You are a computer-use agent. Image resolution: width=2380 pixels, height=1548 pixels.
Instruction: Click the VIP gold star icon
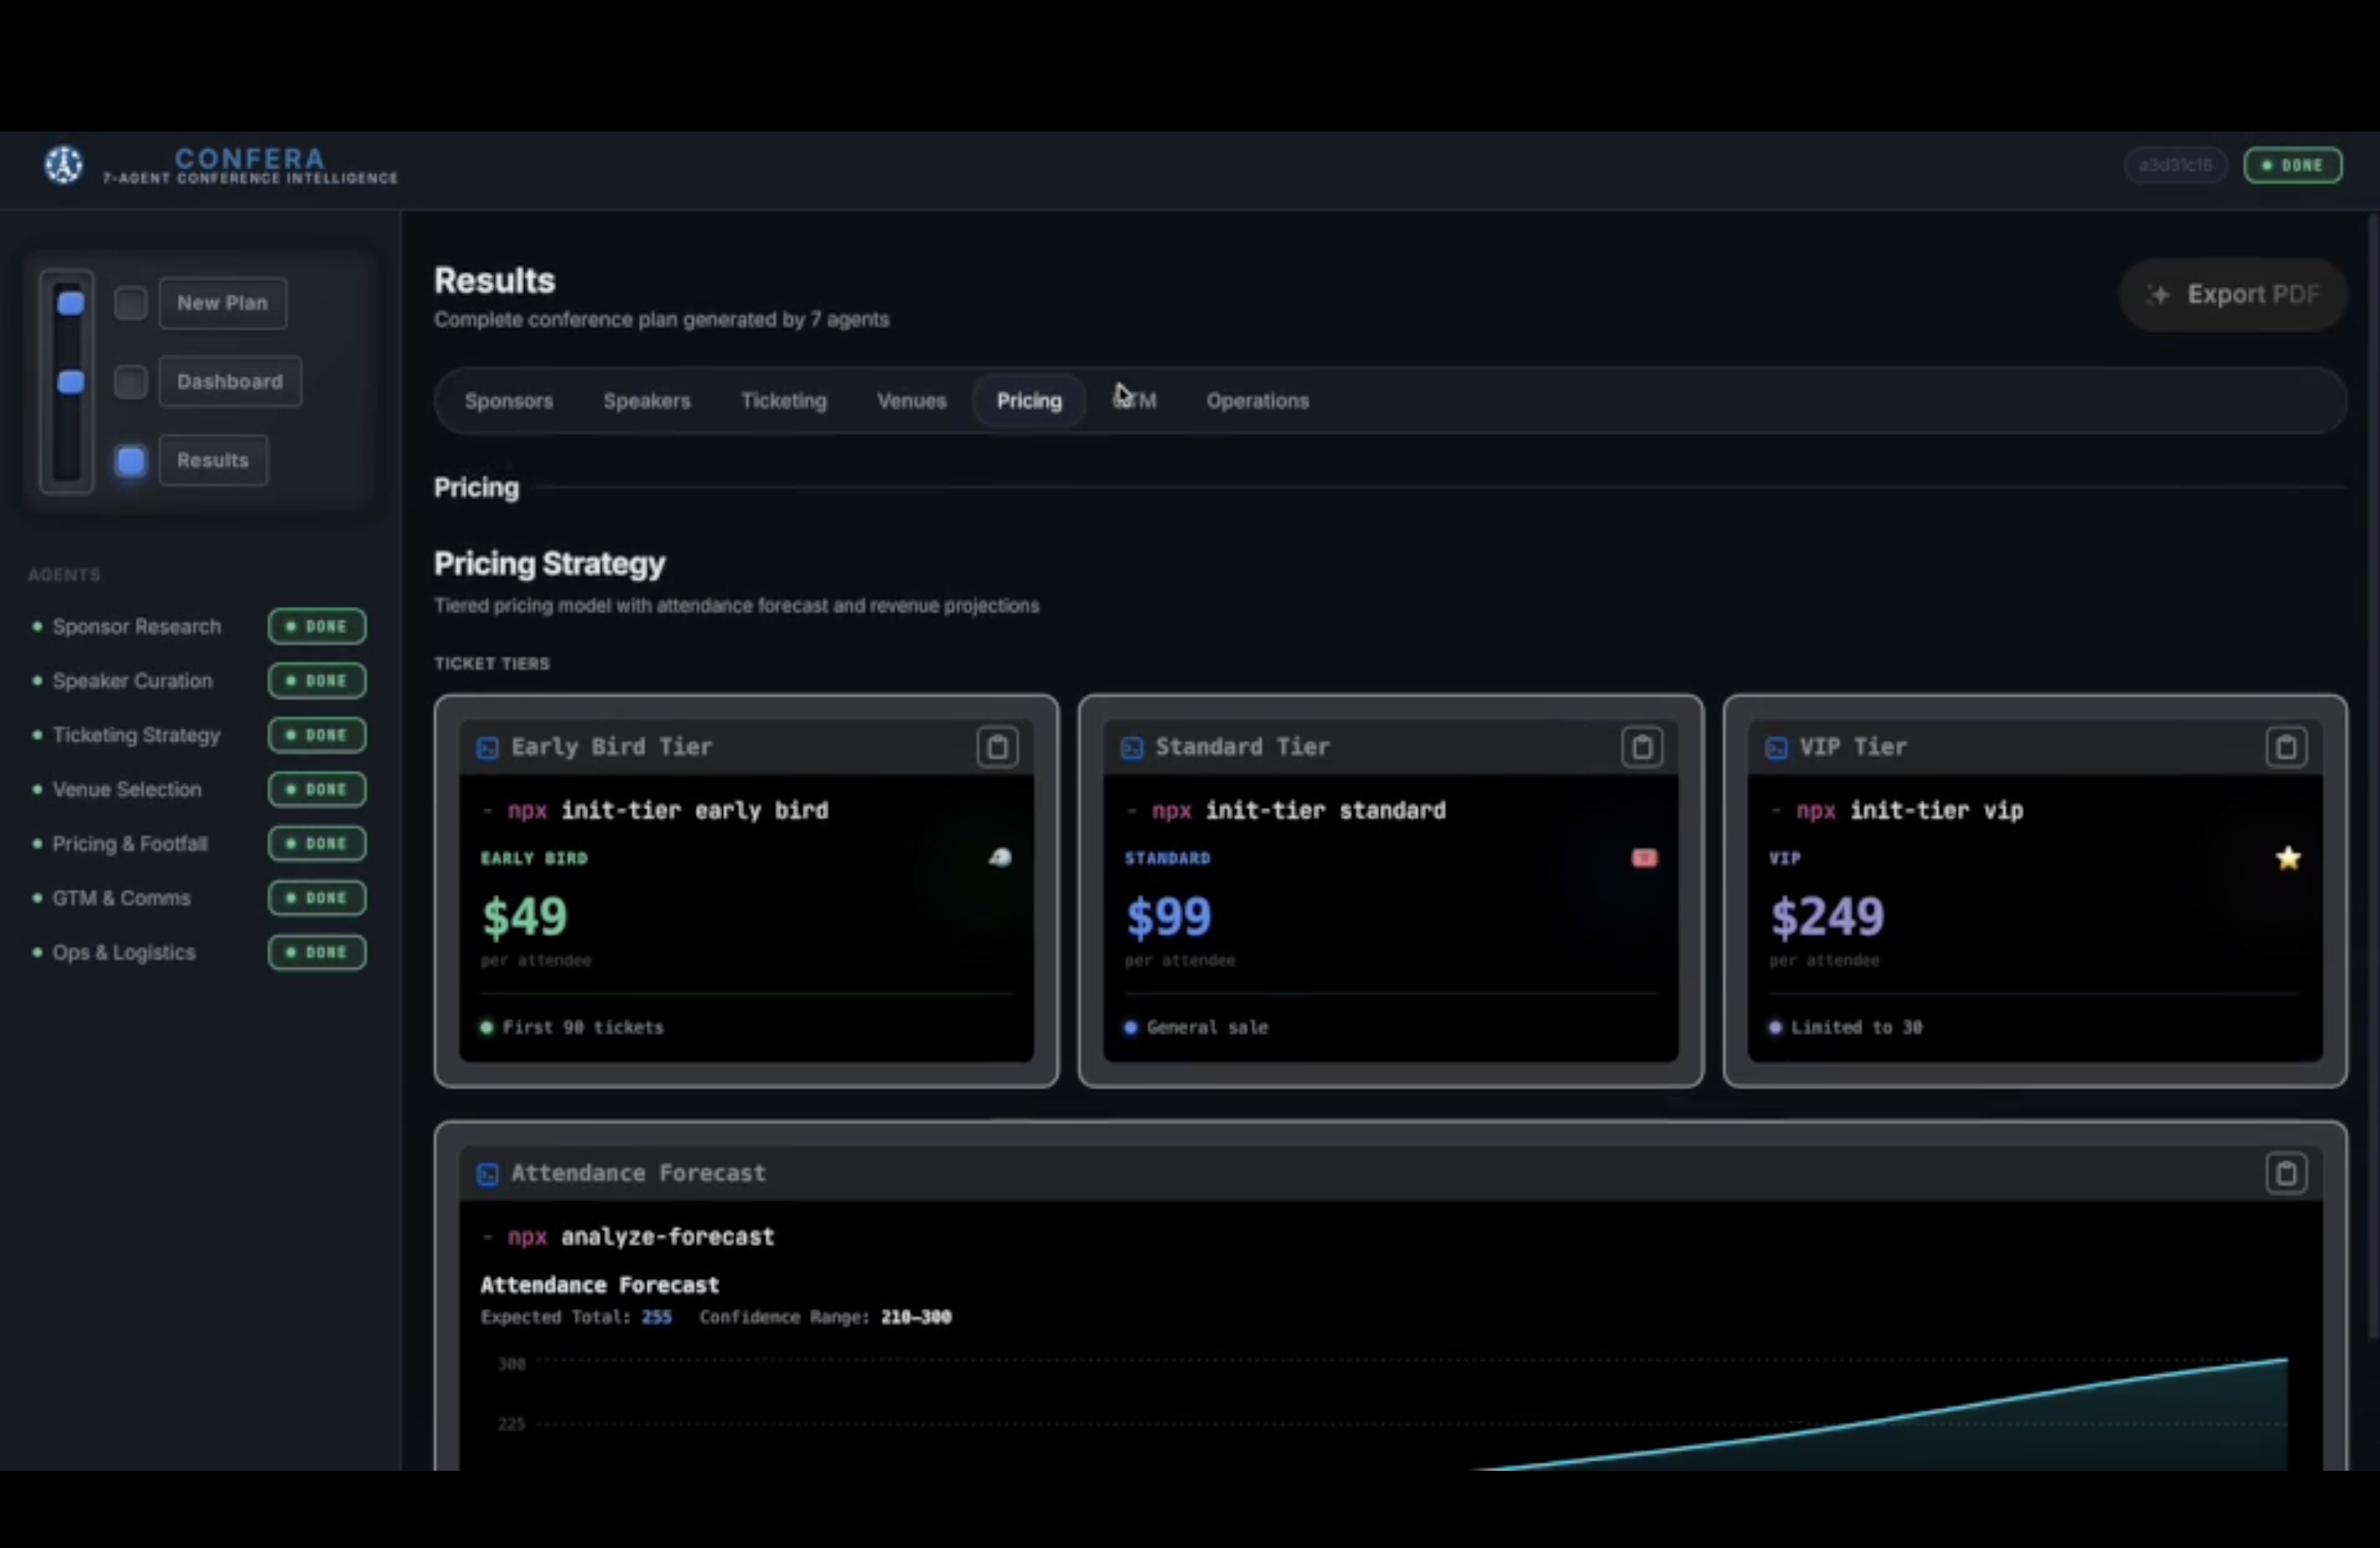[x=2288, y=858]
